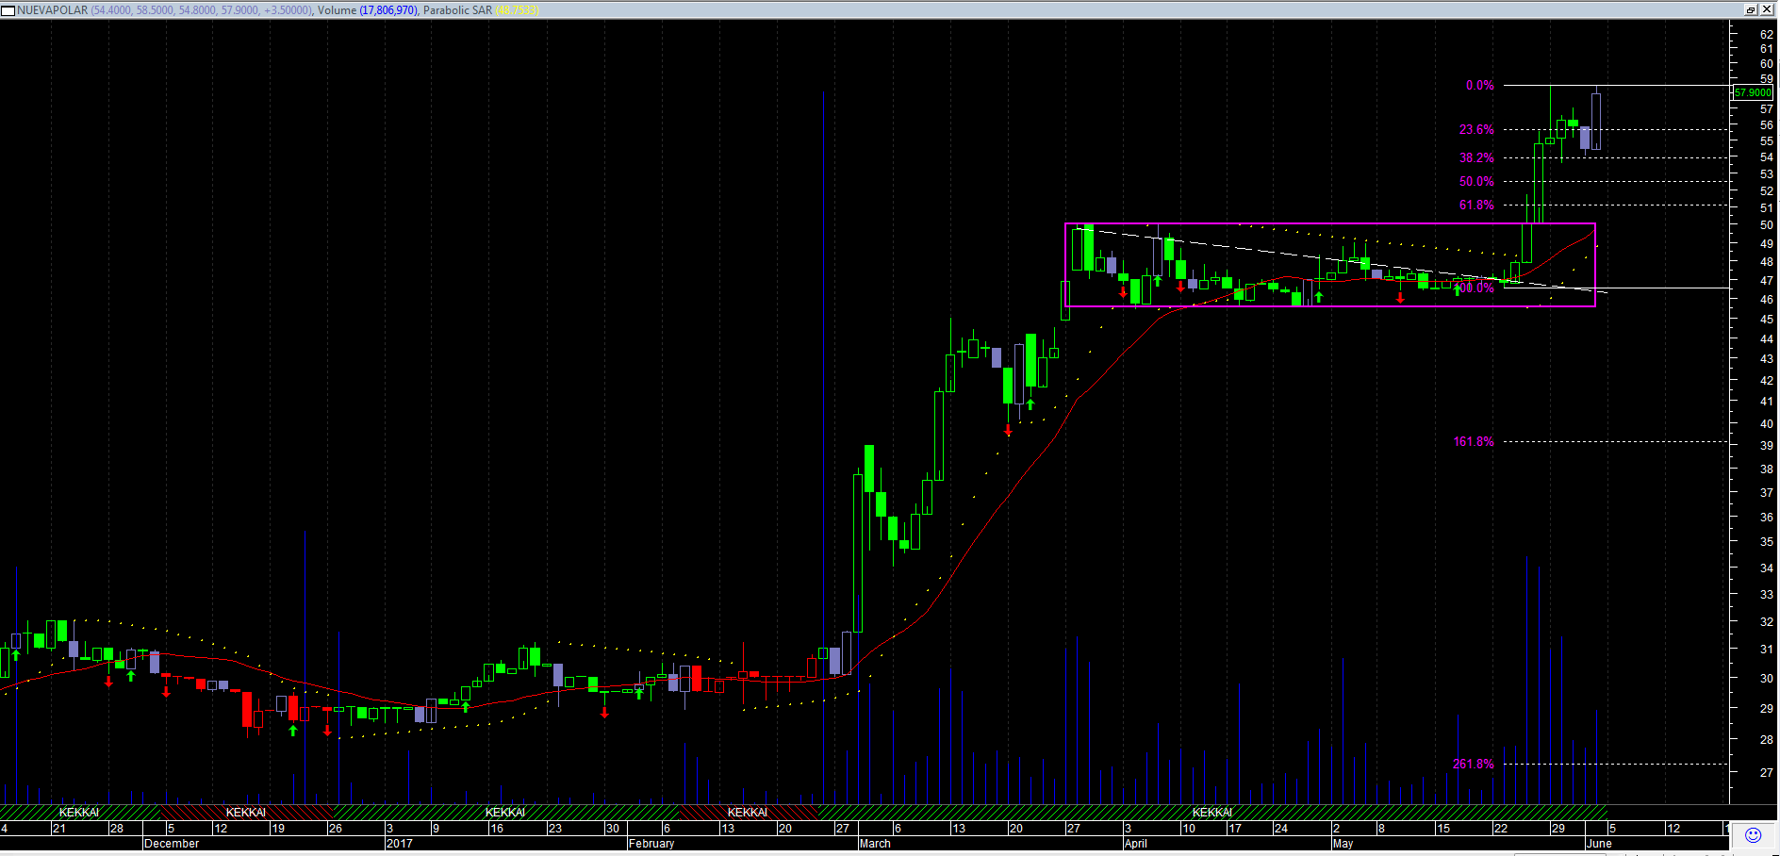The image size is (1780, 856).
Task: Click the June month label on the time axis
Action: (x=1599, y=844)
